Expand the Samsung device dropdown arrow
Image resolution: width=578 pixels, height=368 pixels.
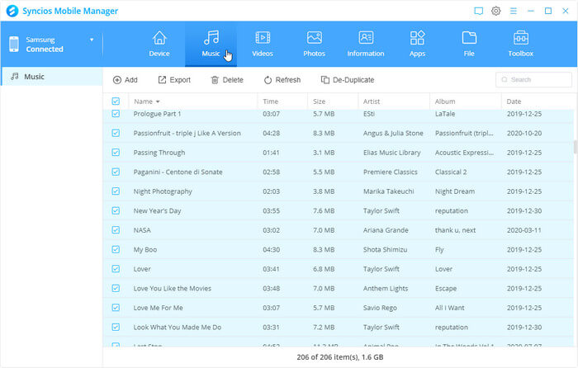point(92,40)
